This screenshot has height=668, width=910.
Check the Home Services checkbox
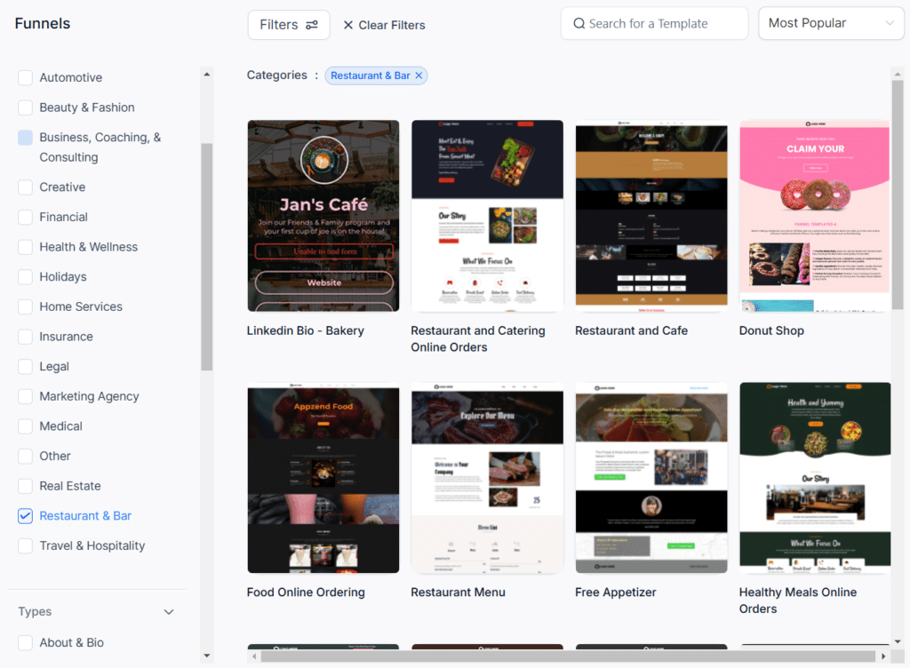[25, 306]
